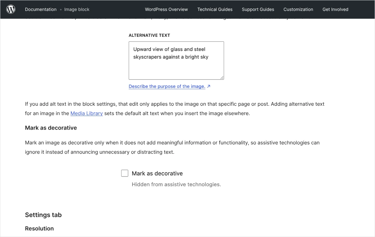Click the external link arrow icon

click(x=209, y=86)
